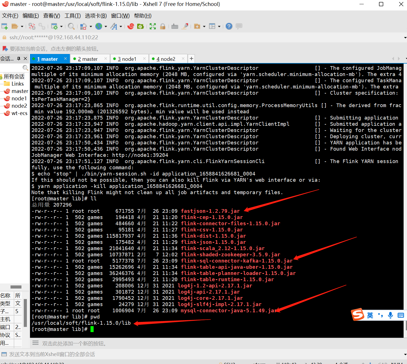Expand the properties gear dropdown arrow
407x364 pixels.
point(61,27)
